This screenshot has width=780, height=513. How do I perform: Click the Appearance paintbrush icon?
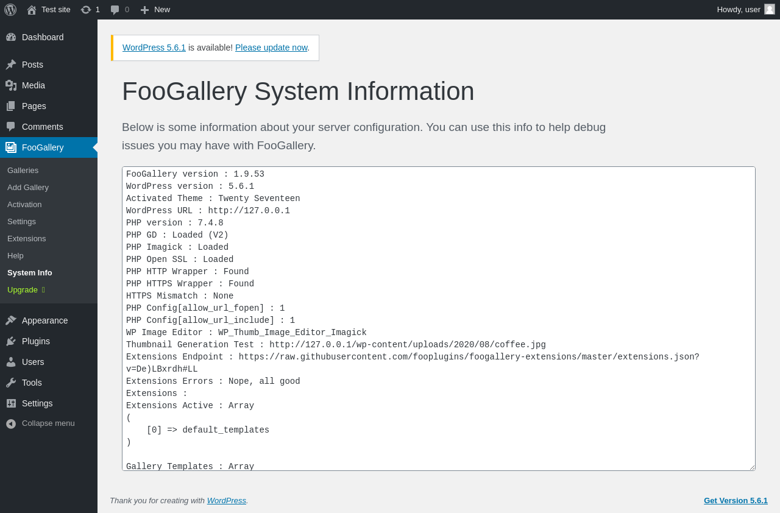[x=11, y=320]
